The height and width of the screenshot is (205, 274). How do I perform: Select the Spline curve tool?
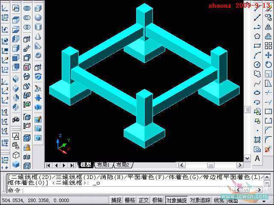[257, 84]
